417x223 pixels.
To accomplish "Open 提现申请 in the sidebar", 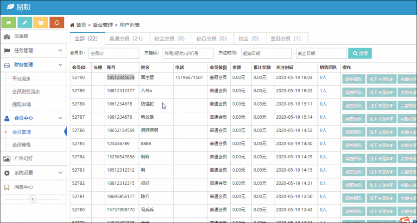I will pos(22,104).
